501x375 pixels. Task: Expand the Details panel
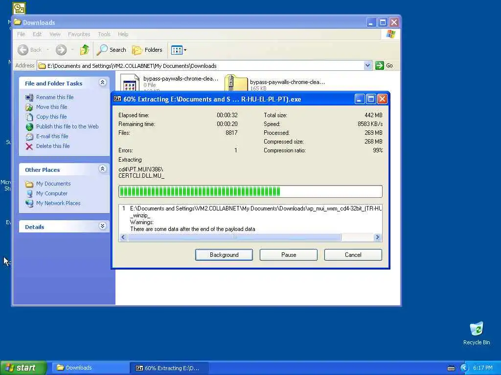[102, 226]
